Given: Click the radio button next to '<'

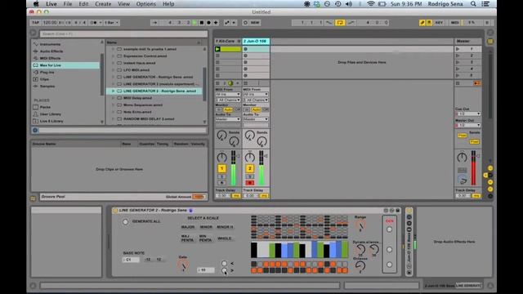Looking at the screenshot, I should point(224,263).
